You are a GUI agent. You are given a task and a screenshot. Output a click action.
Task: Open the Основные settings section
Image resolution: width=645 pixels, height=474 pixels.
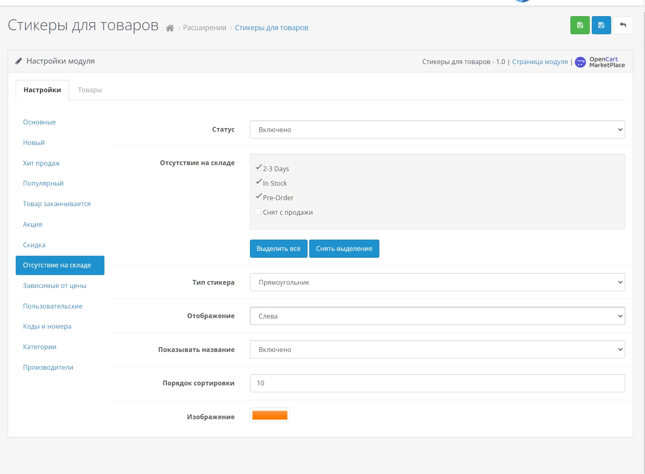(x=40, y=122)
